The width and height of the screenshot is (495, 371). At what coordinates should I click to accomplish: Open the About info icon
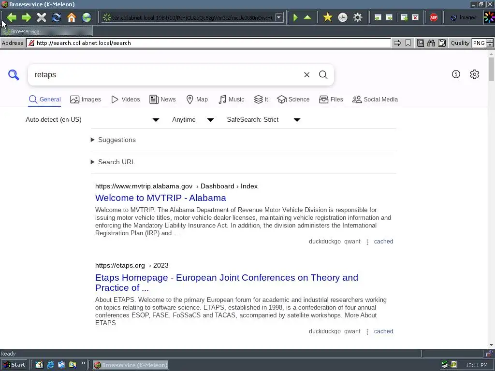[x=456, y=74]
